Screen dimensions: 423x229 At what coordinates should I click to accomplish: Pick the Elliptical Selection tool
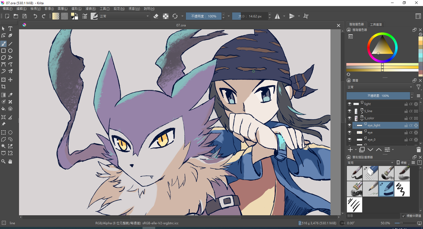click(x=10, y=132)
